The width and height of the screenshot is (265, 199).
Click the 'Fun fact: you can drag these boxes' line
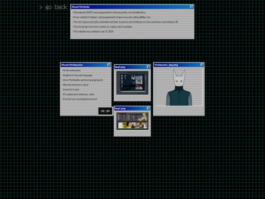point(80,99)
